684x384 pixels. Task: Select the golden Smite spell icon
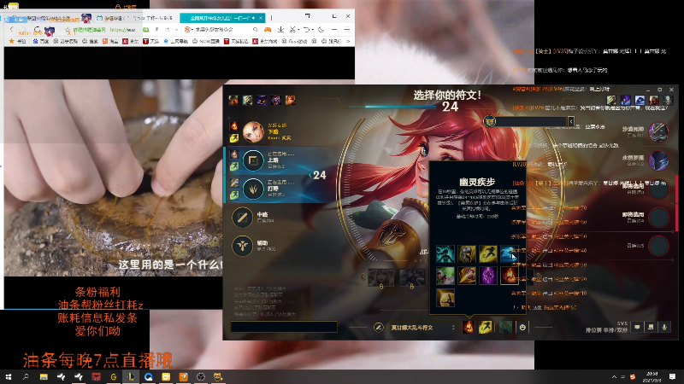coord(466,276)
